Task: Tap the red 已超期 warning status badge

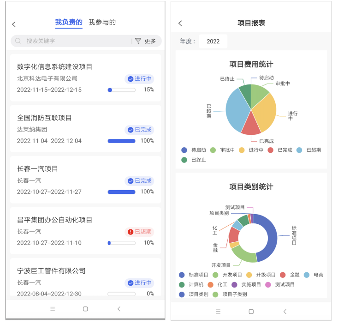Action: coord(139,232)
